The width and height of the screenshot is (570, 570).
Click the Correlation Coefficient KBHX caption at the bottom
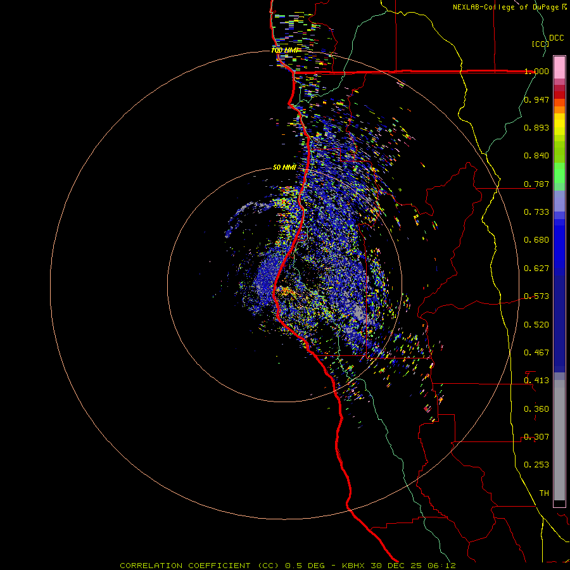288,566
